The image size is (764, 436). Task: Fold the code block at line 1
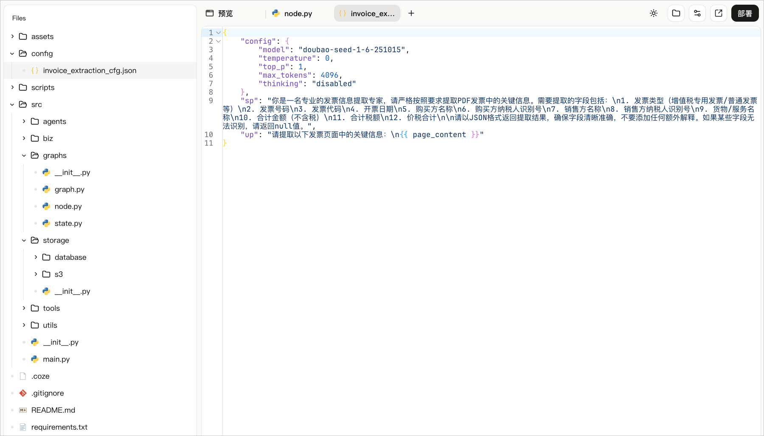click(x=218, y=33)
